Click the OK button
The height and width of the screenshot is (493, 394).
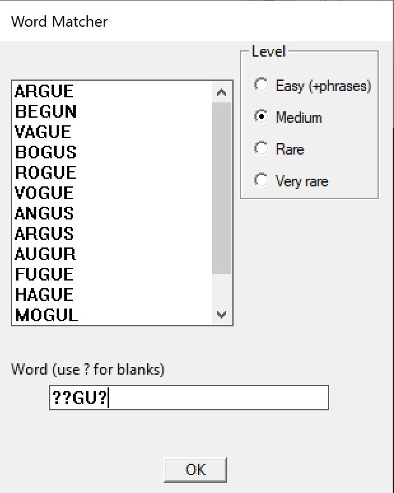[x=195, y=469]
